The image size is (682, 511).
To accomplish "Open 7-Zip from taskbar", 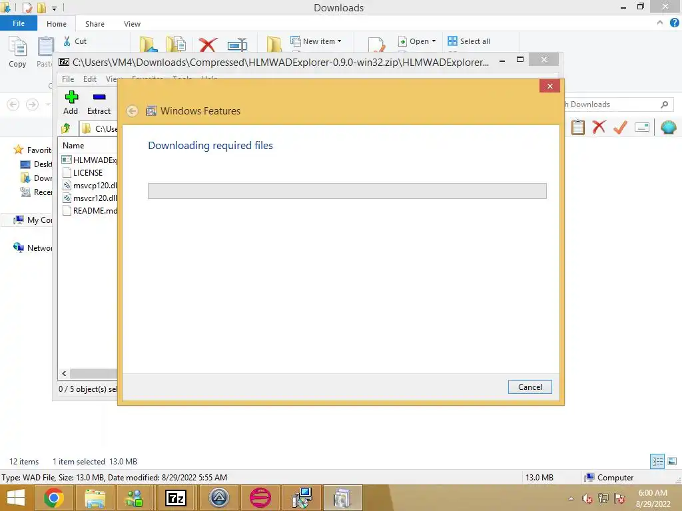I will [176, 498].
